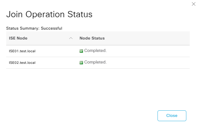Click the word Node in the ISE Node header
Image resolution: width=201 pixels, height=131 pixels.
coord(22,38)
